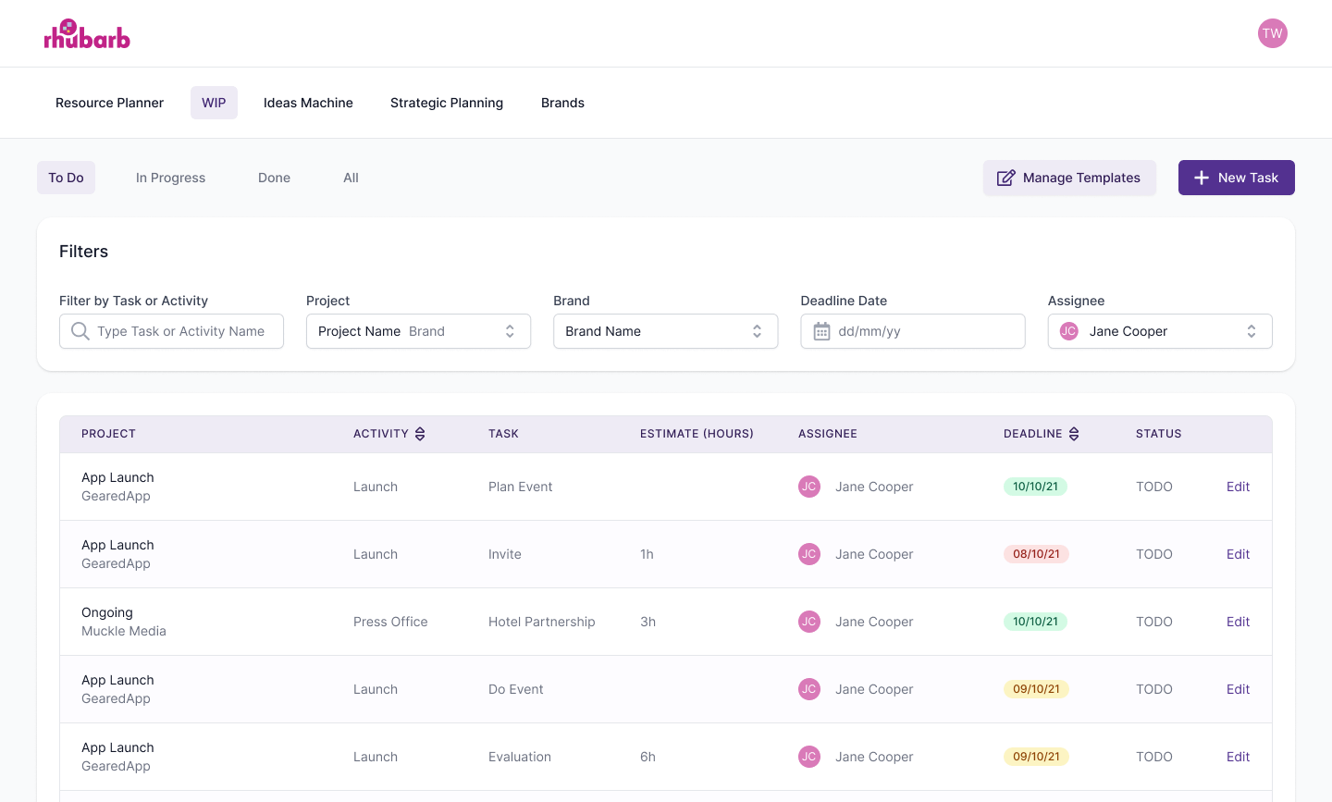Create a task with the New Task button
The height and width of the screenshot is (802, 1332).
coord(1236,178)
